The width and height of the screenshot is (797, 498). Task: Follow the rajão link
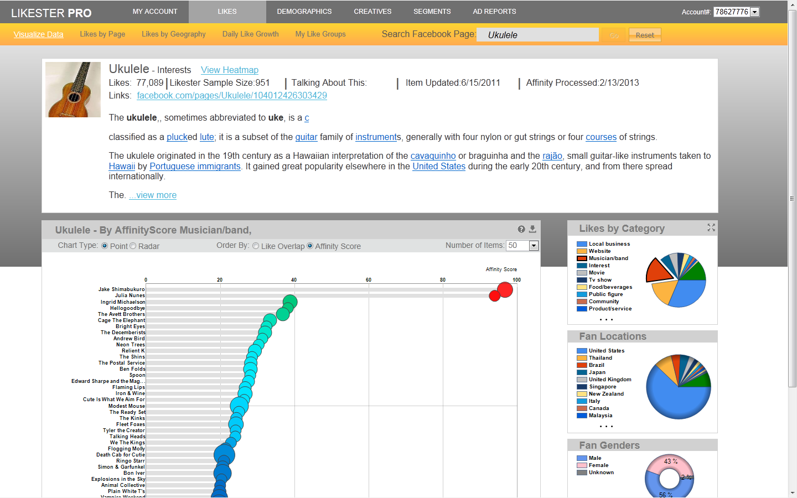(x=552, y=156)
